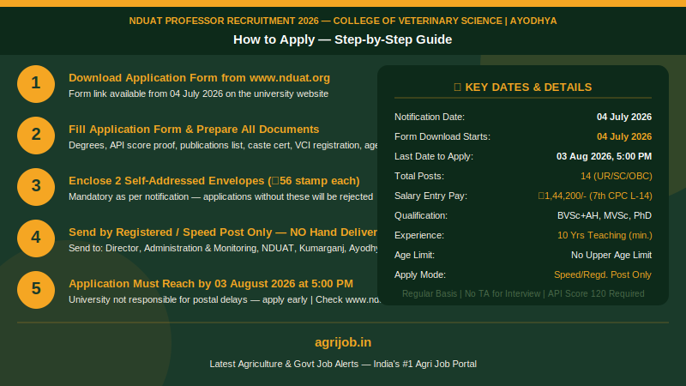Click 'Download Application Form from www.nduat.org' heading
Image resolution: width=686 pixels, height=386 pixels.
tap(199, 78)
